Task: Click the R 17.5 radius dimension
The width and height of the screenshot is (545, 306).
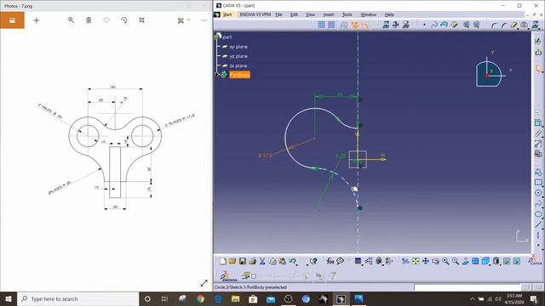Action: pos(266,155)
